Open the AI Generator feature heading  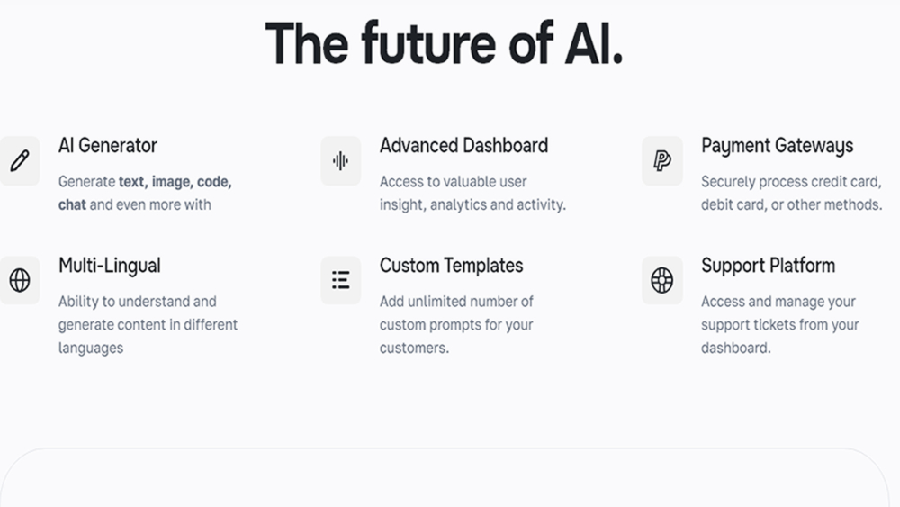tap(108, 146)
